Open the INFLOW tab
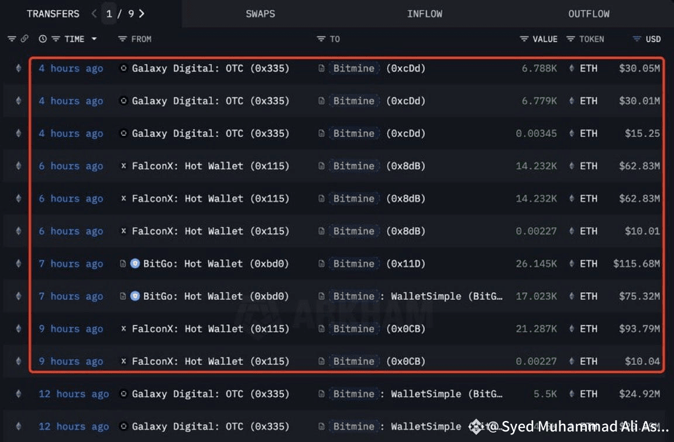 424,14
